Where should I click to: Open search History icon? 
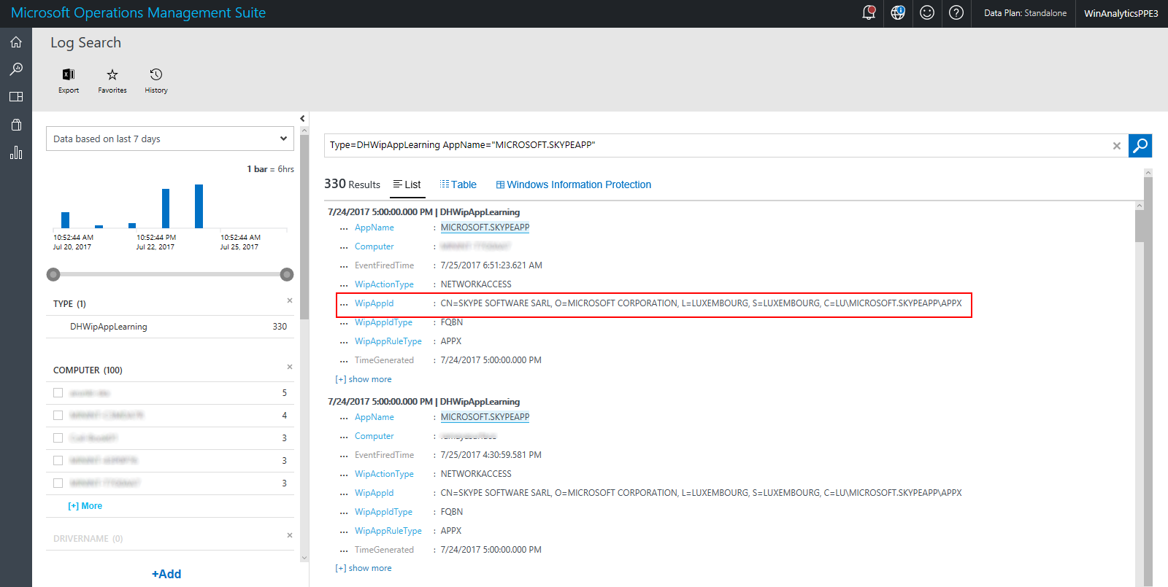pyautogui.click(x=156, y=75)
